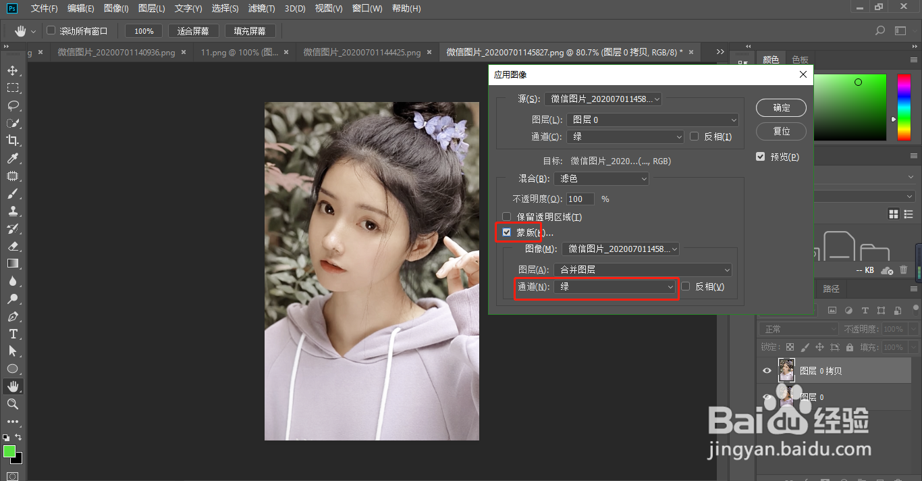This screenshot has height=481, width=922.
Task: Select the Ellipse shape tool
Action: click(12, 369)
